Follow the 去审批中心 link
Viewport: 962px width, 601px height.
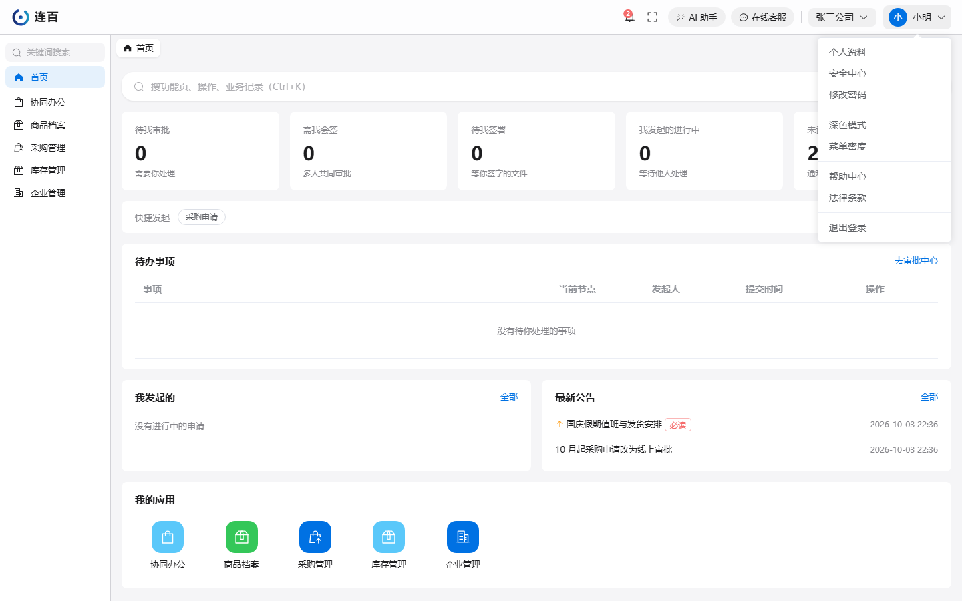point(916,261)
